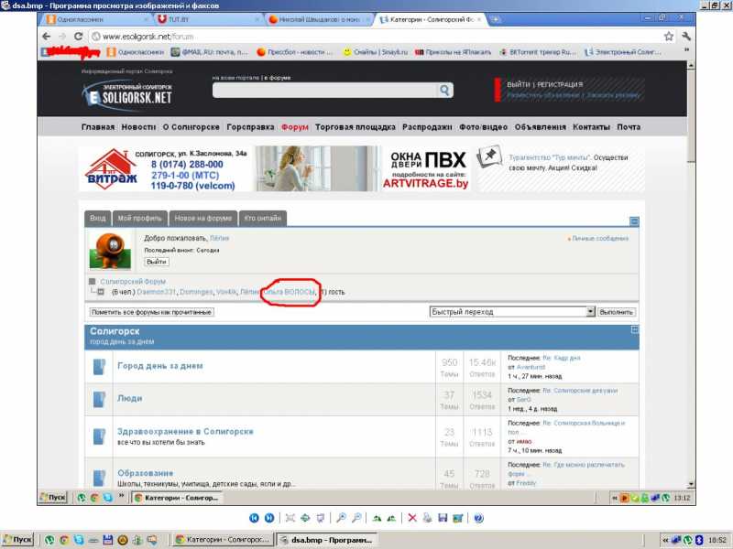Click the bookmark star in the address bar
This screenshot has height=549, width=733.
[x=669, y=37]
